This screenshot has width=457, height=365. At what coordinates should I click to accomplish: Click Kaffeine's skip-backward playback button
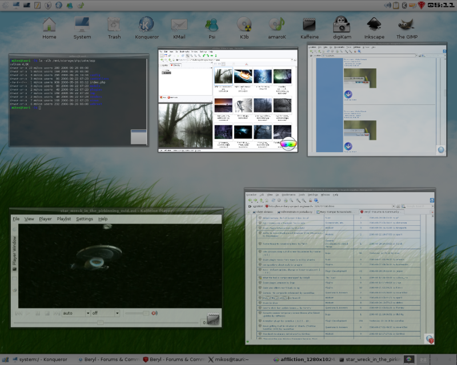19,314
